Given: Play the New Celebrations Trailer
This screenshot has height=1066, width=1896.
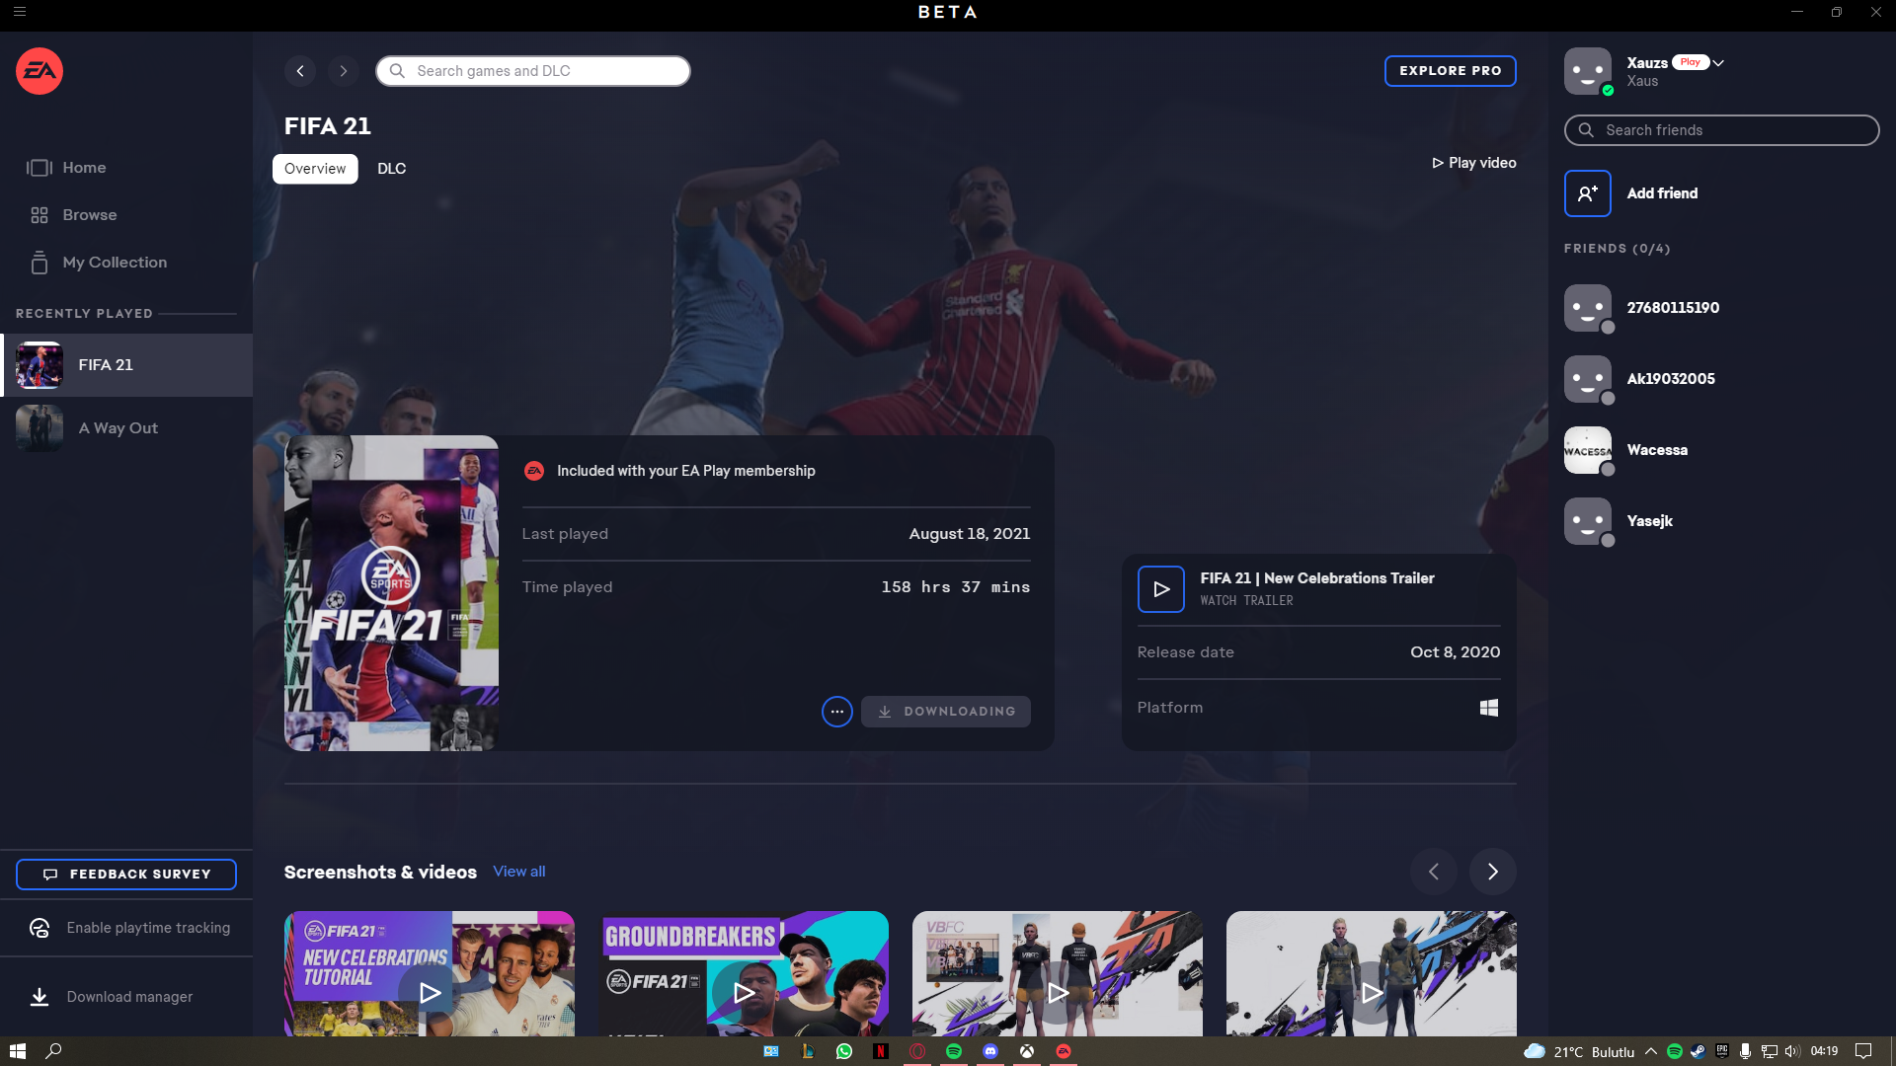Looking at the screenshot, I should point(1160,589).
